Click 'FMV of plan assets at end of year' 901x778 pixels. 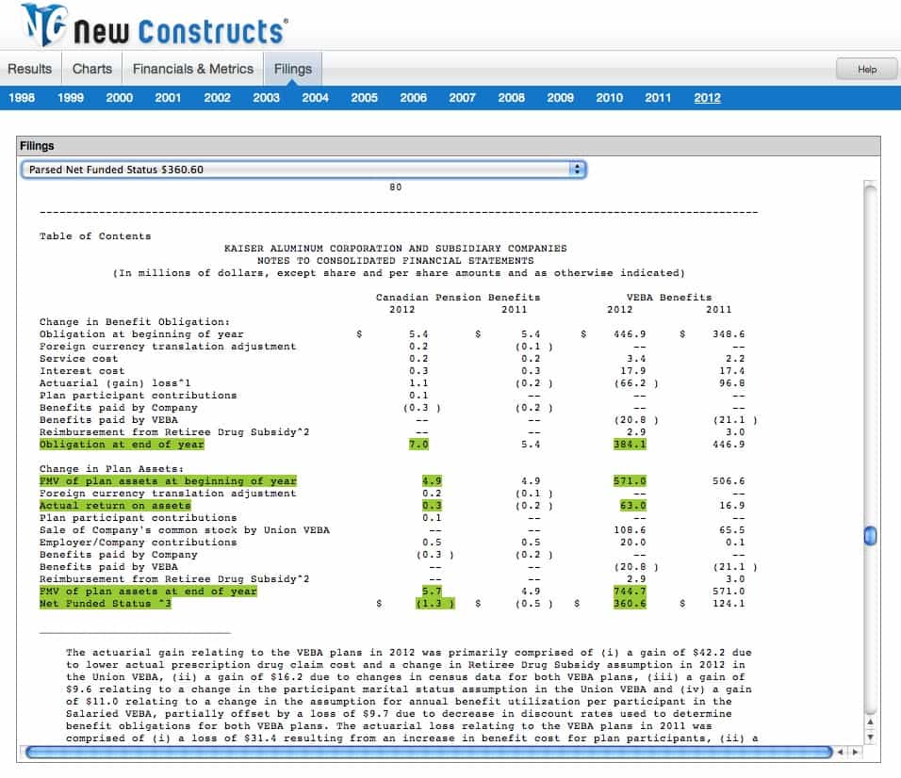click(148, 592)
